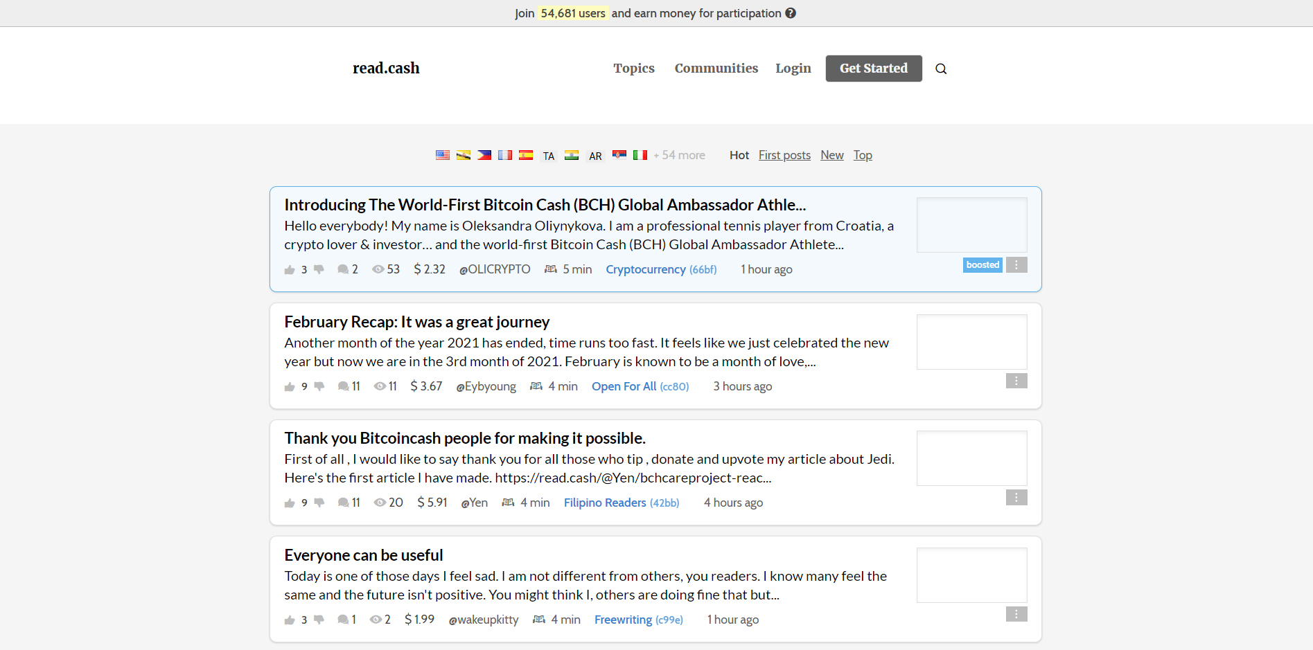This screenshot has width=1313, height=650.
Task: Visit @Eybyoung author profile
Action: coord(486,386)
